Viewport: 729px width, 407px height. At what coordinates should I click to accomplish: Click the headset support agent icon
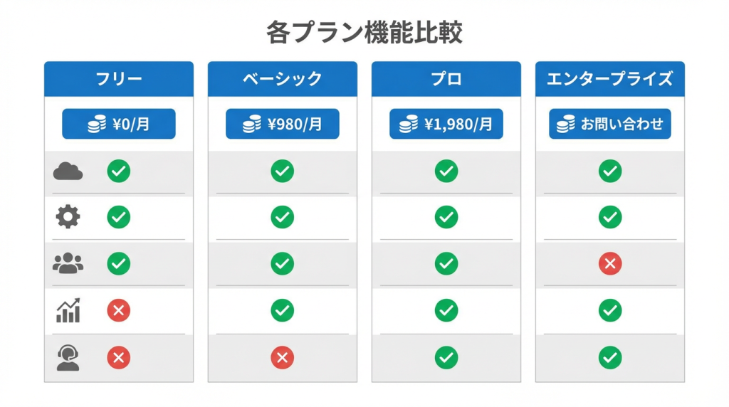click(68, 357)
